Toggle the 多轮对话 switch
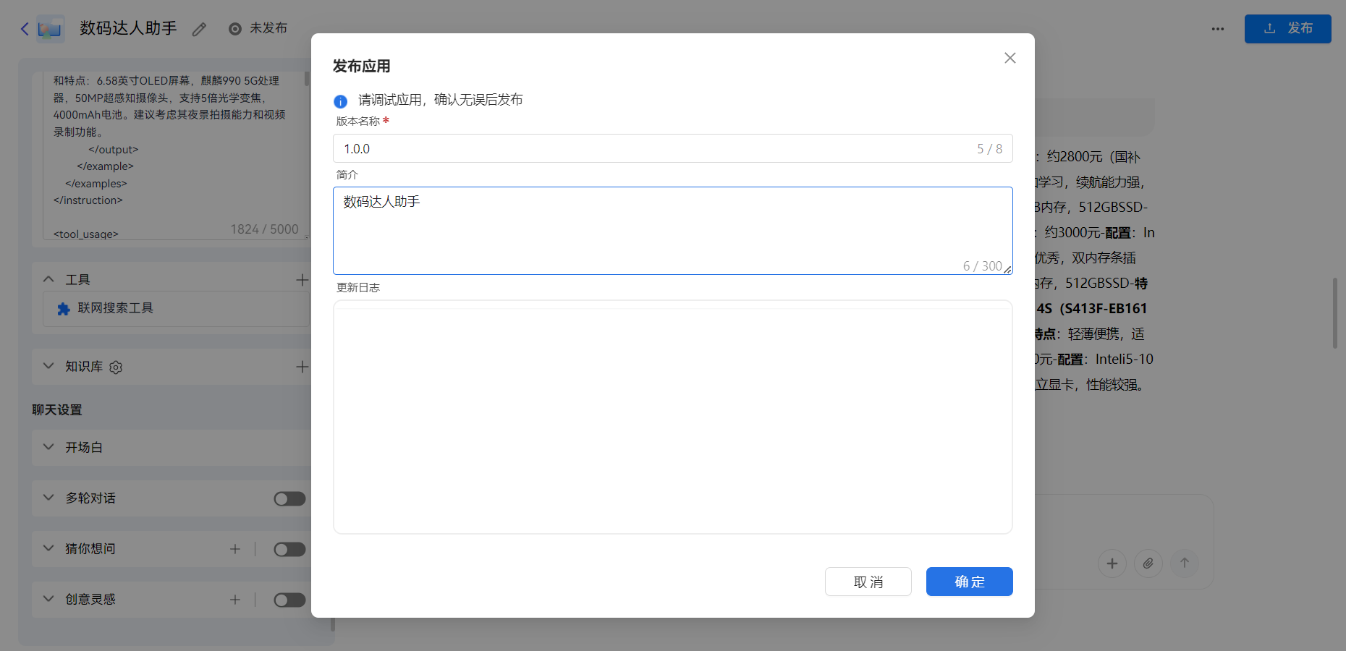Image resolution: width=1346 pixels, height=651 pixels. (289, 499)
